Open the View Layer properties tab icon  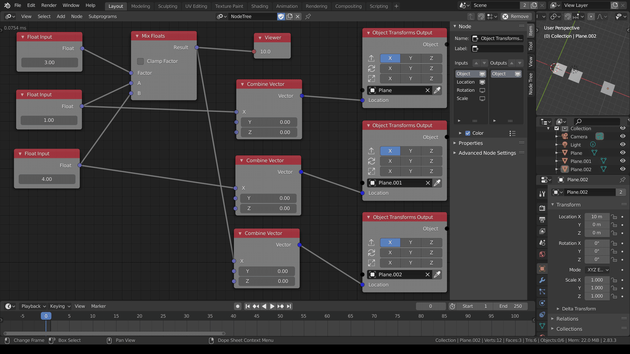542,231
